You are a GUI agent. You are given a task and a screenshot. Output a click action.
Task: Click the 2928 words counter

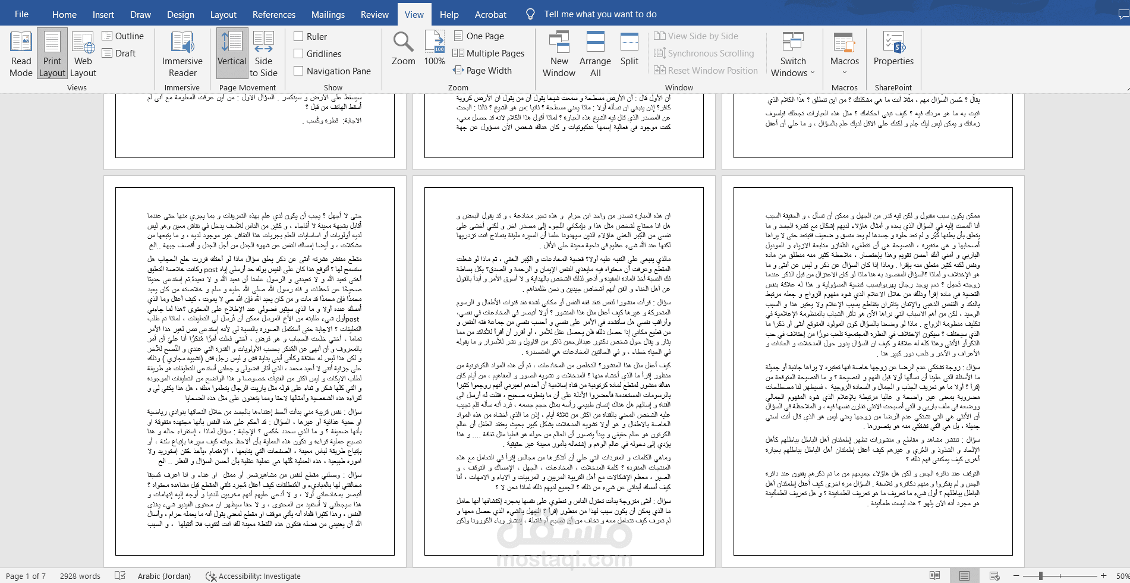tap(80, 576)
